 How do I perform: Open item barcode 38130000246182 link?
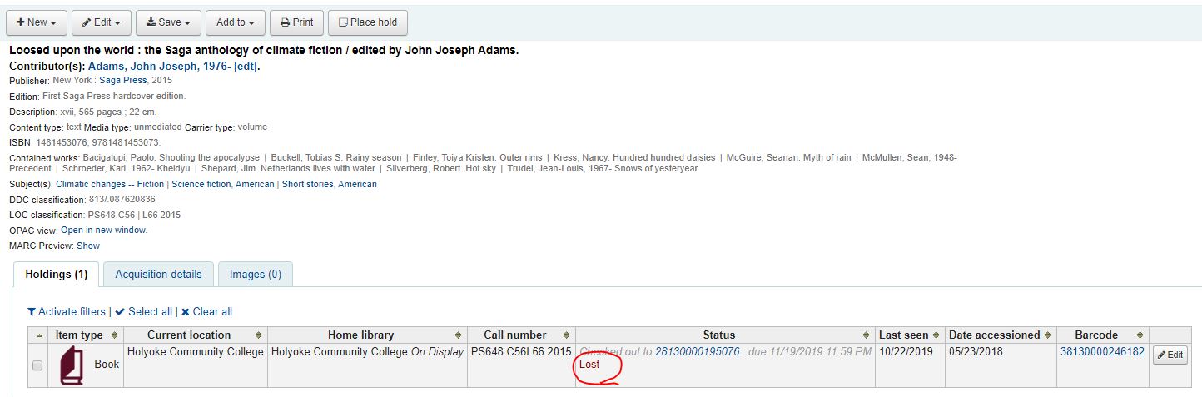click(x=1101, y=352)
